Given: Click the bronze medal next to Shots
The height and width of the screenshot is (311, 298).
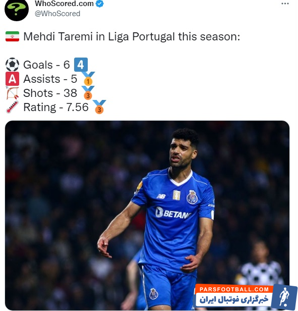Looking at the screenshot, I should (x=88, y=93).
